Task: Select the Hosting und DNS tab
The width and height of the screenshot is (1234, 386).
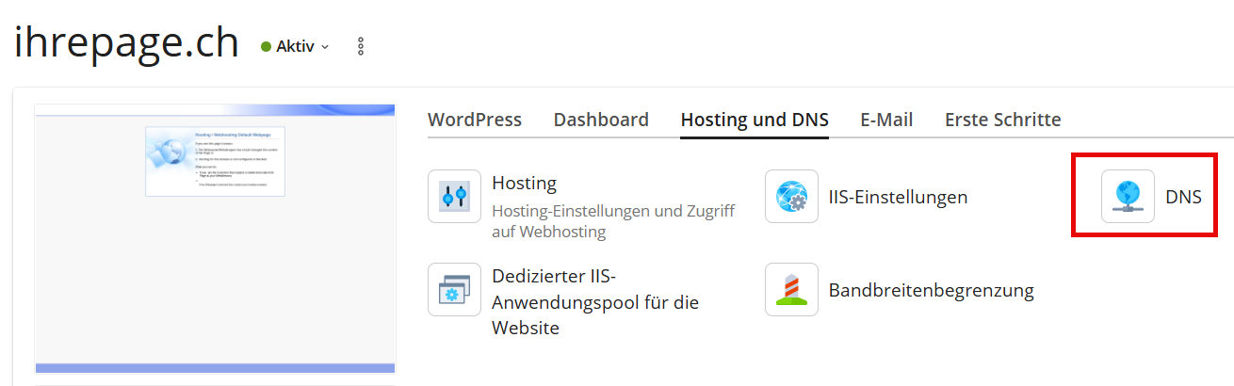Action: click(x=755, y=120)
